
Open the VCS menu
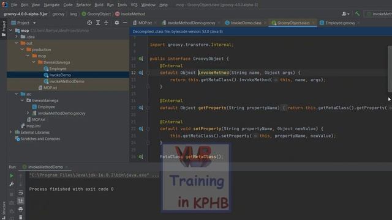(x=134, y=5)
